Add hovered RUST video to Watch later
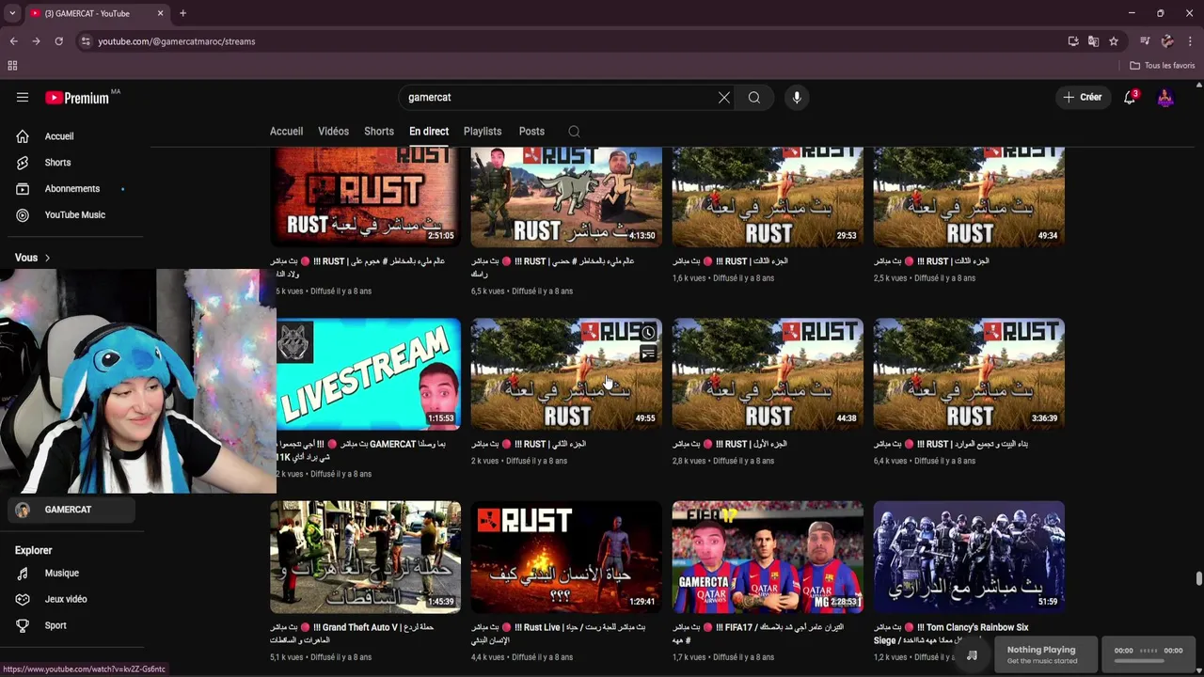Viewport: 1204px width, 677px height. (648, 333)
